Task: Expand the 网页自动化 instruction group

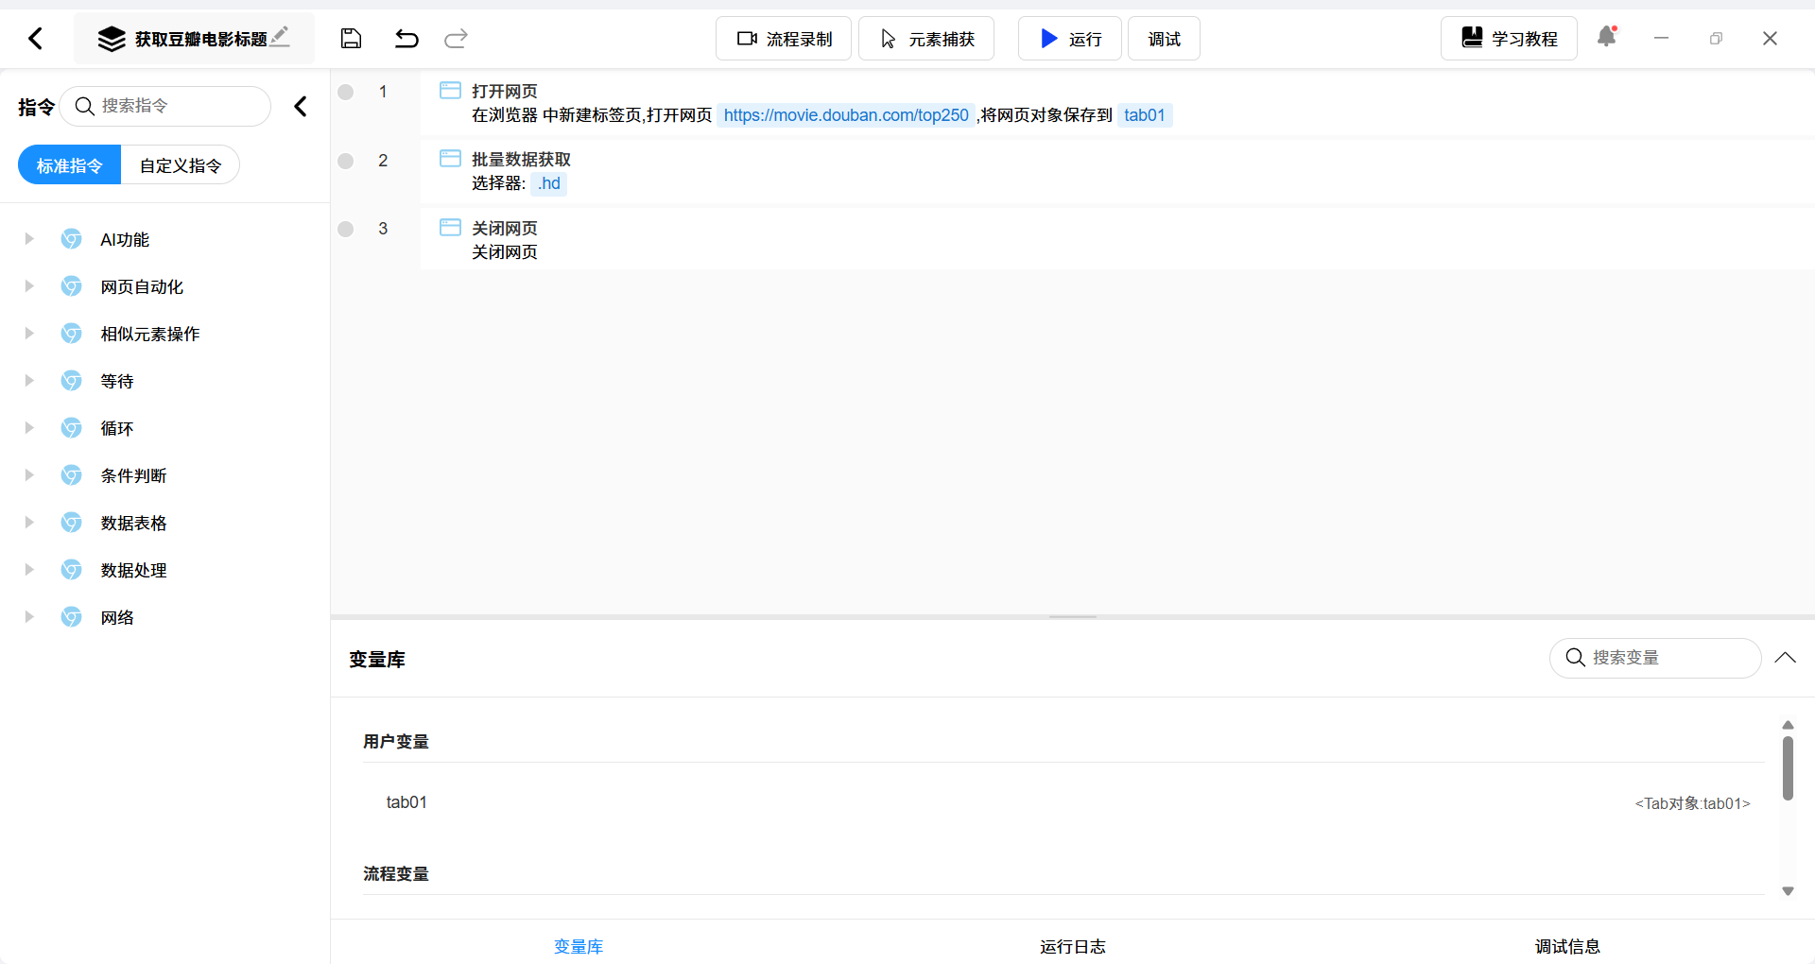Action: 28,286
